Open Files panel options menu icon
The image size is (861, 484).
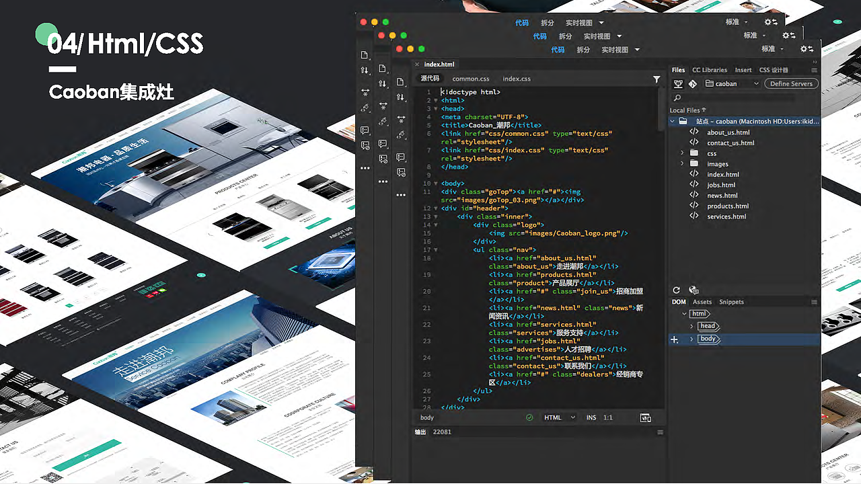(815, 70)
